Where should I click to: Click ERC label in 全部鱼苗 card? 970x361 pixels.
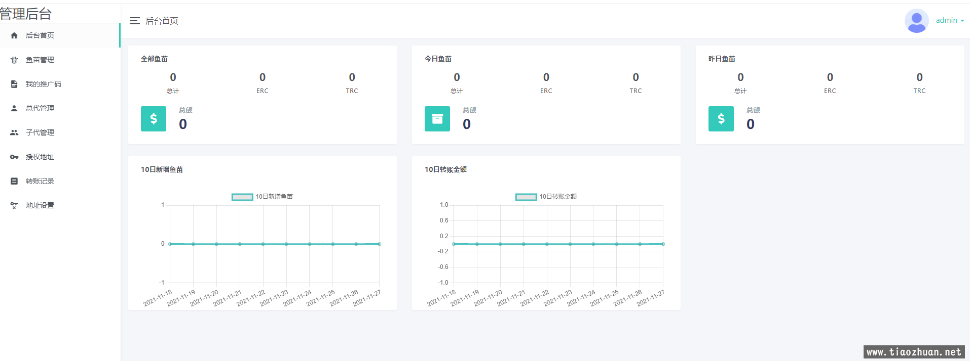pyautogui.click(x=263, y=91)
